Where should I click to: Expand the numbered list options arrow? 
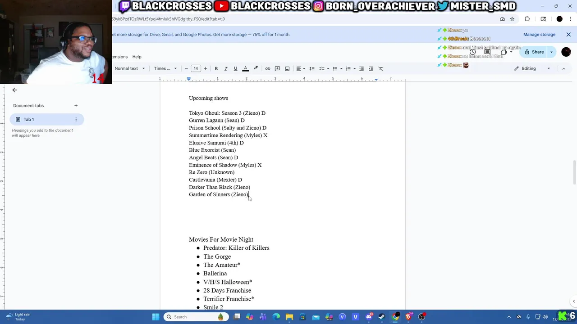tap(354, 68)
